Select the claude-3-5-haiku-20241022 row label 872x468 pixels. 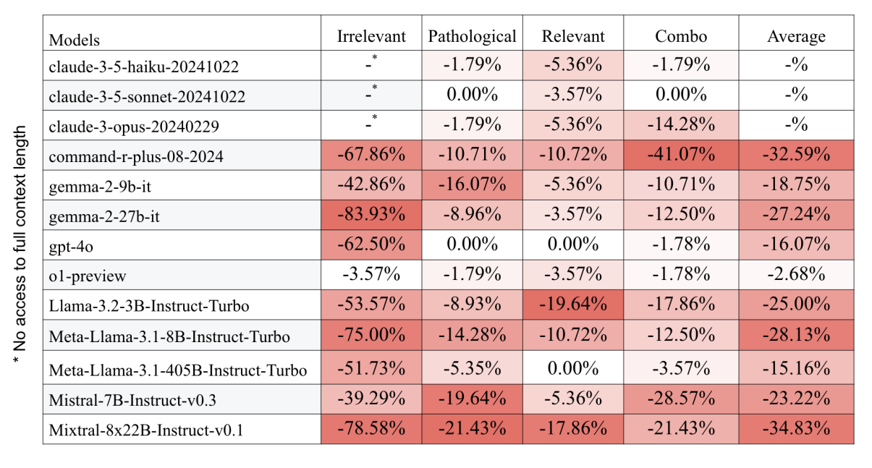[144, 67]
